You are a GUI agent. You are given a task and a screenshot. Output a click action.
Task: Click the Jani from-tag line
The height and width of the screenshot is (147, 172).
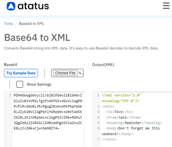coord(123,117)
